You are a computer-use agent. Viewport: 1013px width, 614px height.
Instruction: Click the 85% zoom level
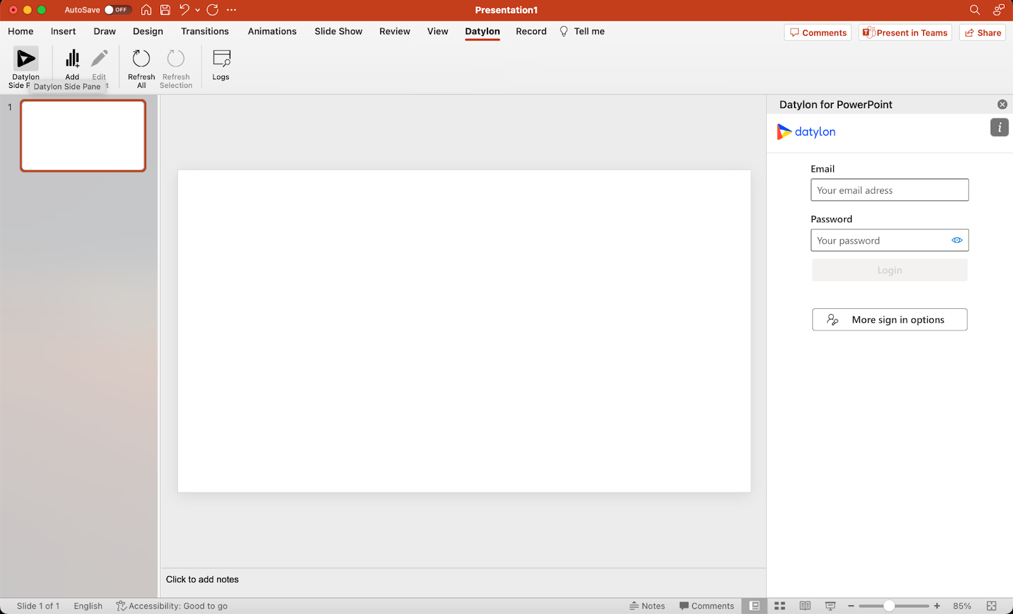tap(962, 606)
